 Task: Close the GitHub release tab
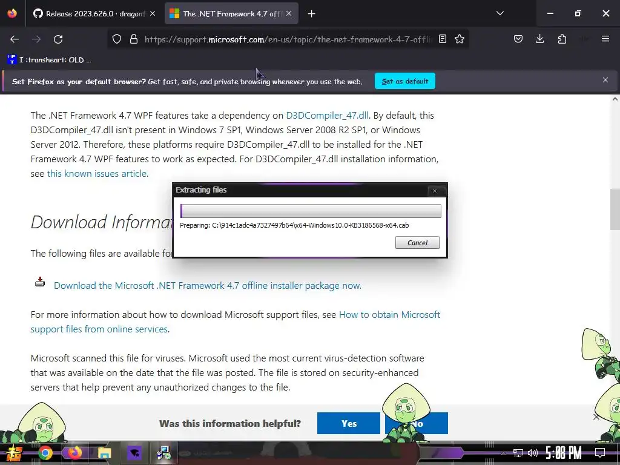[153, 14]
